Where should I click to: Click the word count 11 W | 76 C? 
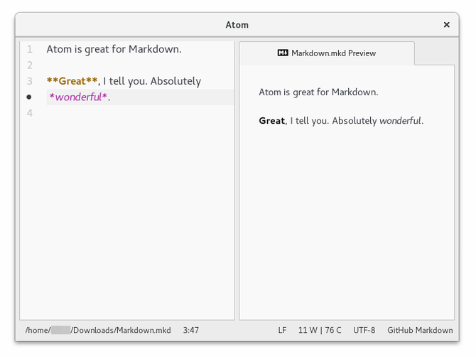click(320, 330)
